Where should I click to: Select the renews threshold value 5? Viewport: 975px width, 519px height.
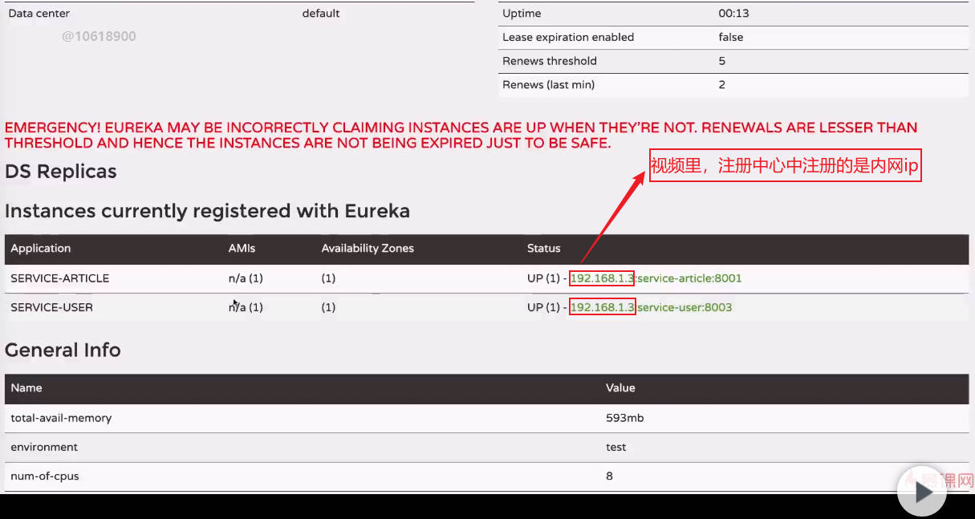pos(722,61)
